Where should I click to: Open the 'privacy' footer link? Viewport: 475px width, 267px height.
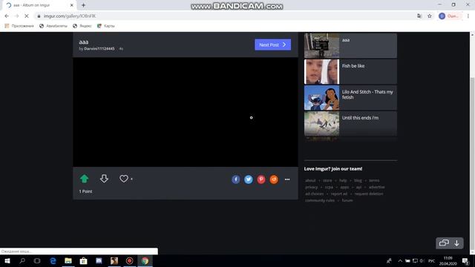[x=312, y=187]
